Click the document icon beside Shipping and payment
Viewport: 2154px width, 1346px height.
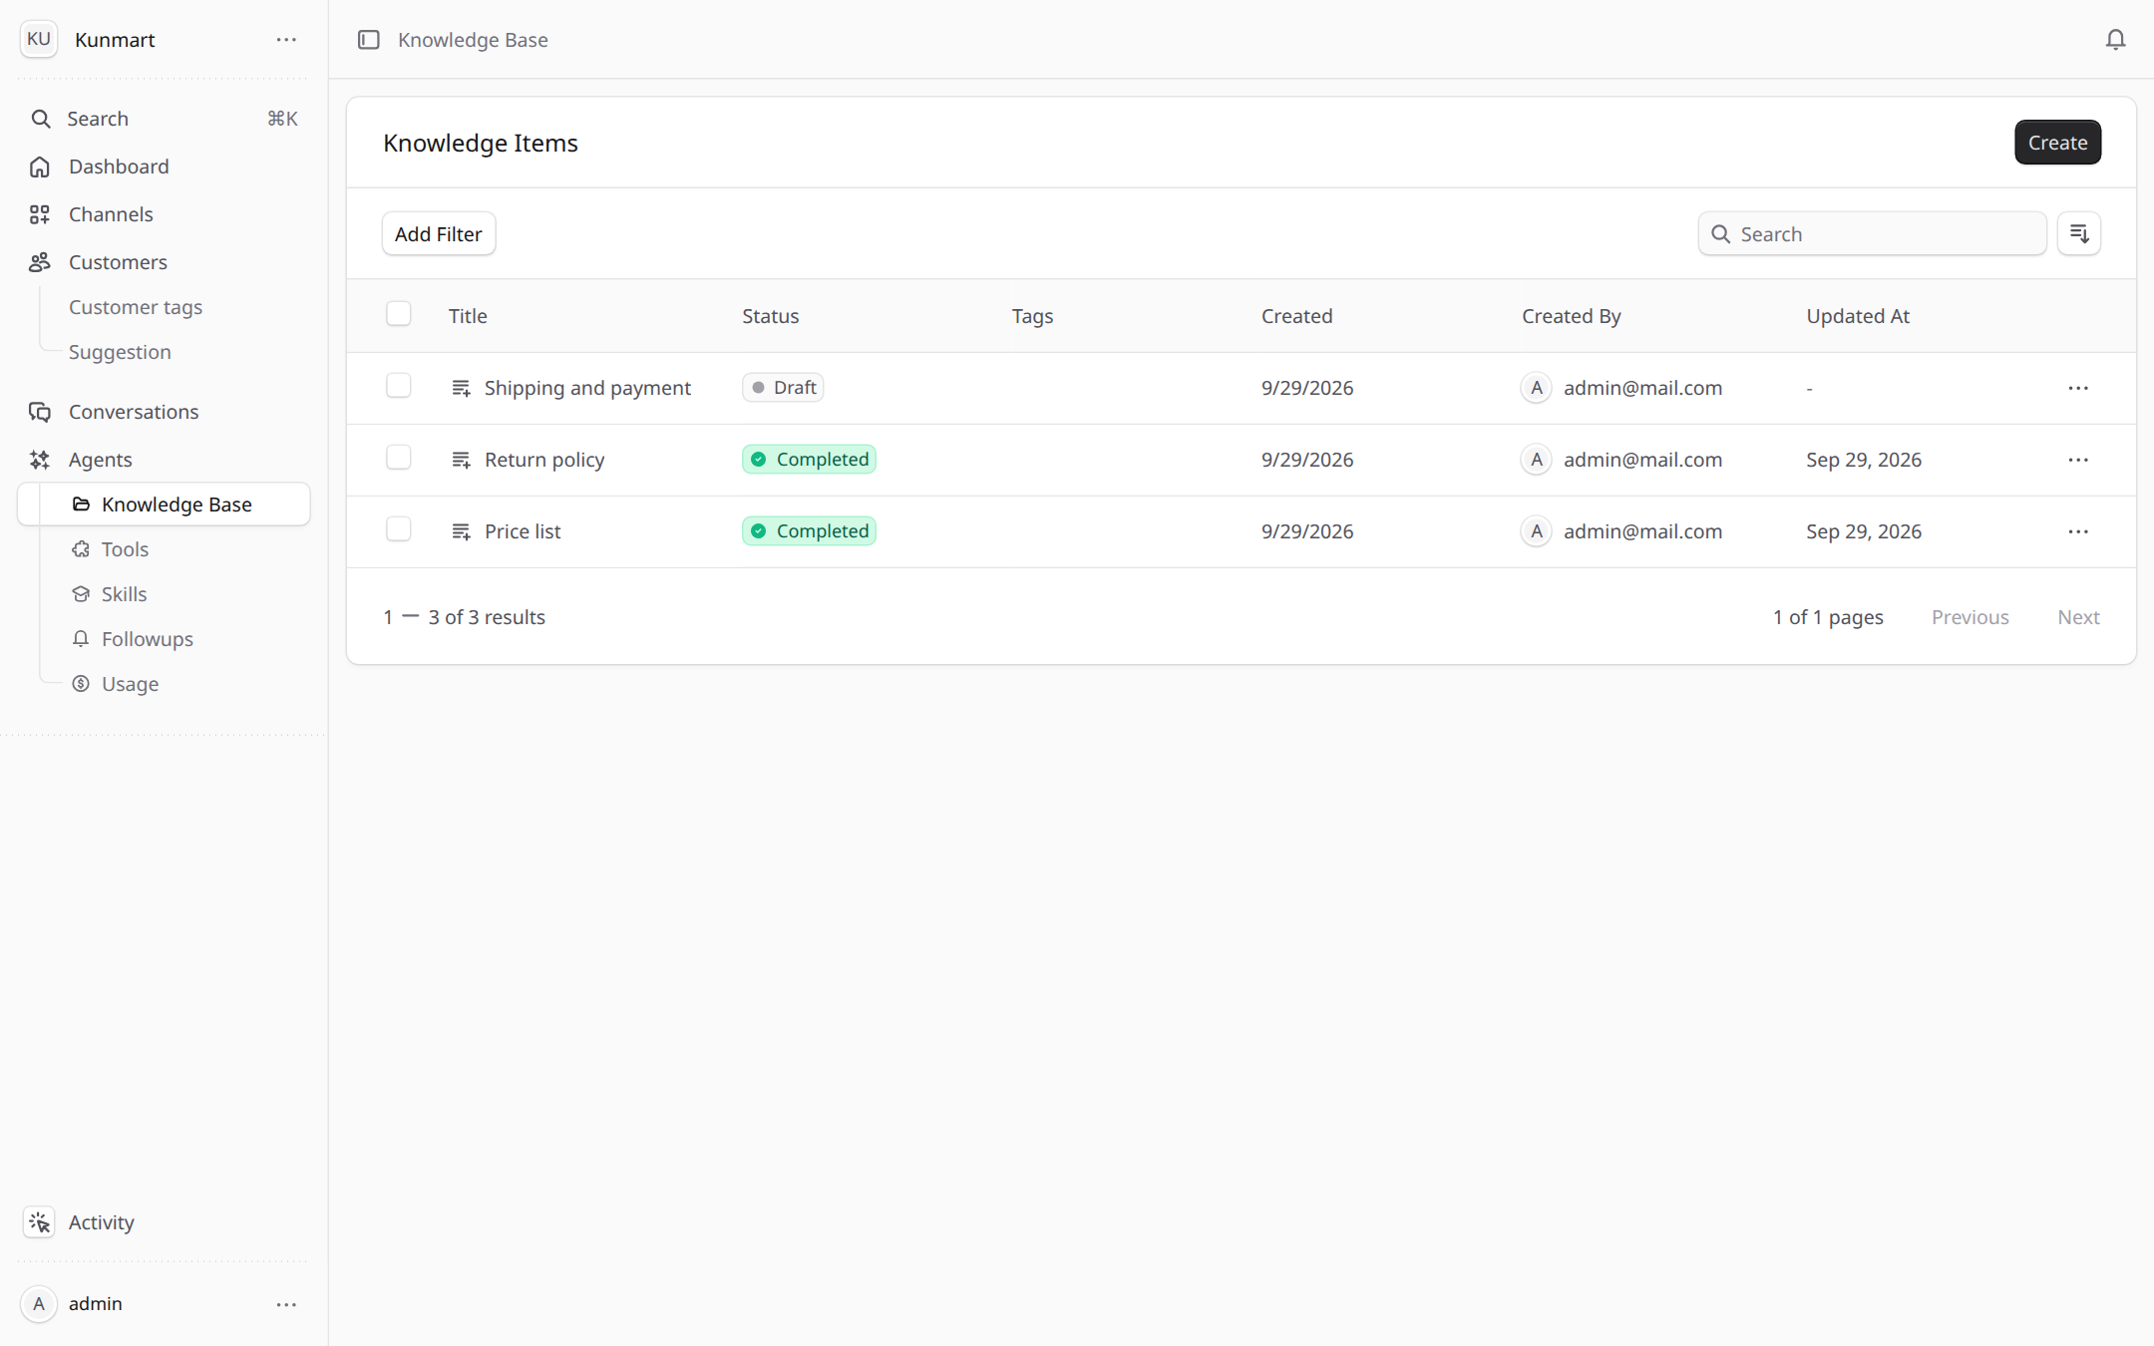point(461,388)
